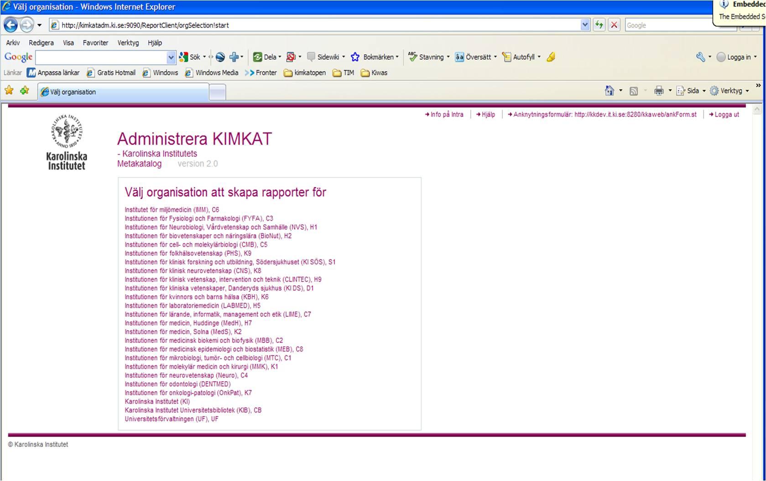This screenshot has height=481, width=766.
Task: Expand the Home button dropdown arrow
Action: (x=620, y=91)
